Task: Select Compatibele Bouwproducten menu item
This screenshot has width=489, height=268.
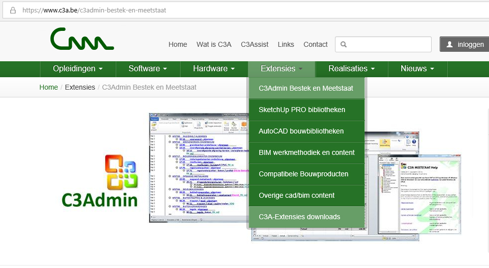Action: pyautogui.click(x=307, y=174)
